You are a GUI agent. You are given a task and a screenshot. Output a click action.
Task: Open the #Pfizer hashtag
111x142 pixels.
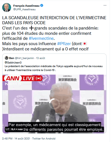point(64,44)
